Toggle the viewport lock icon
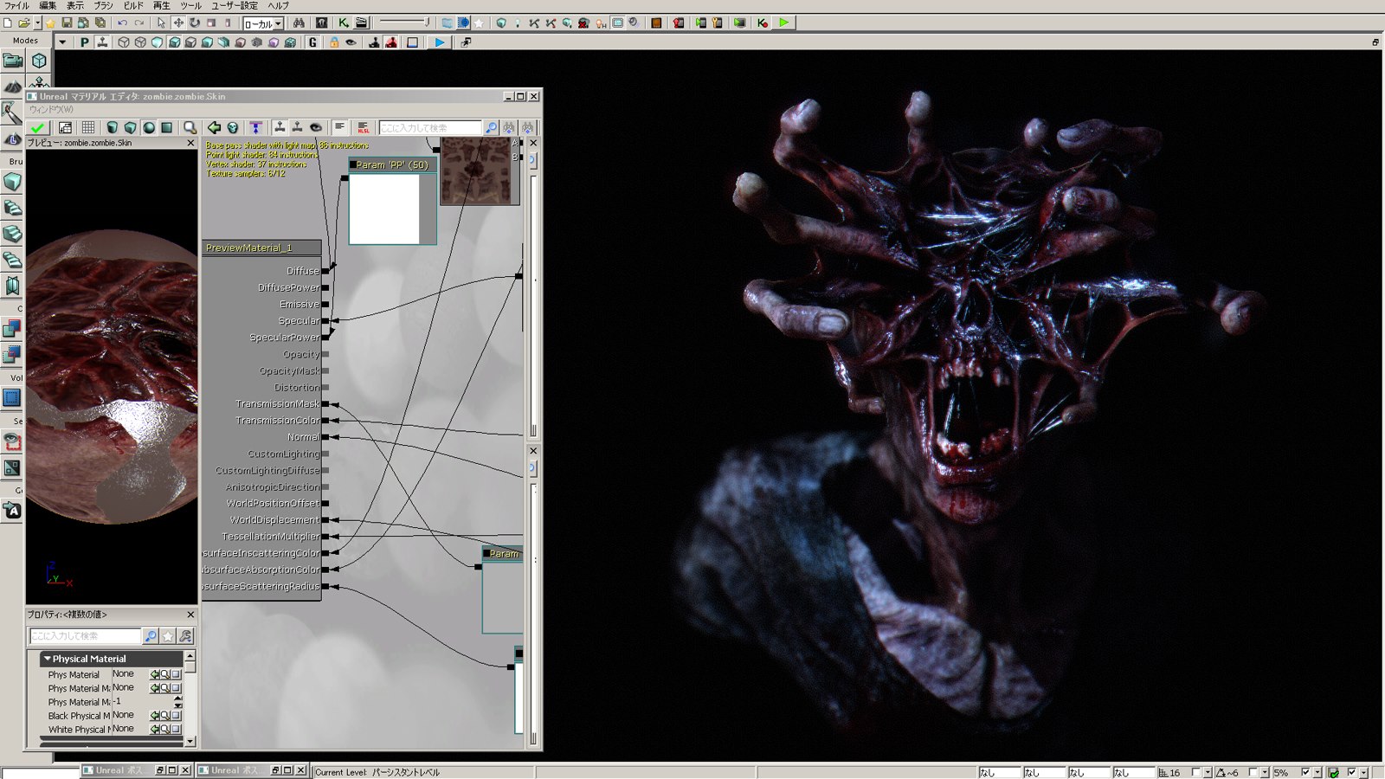The height and width of the screenshot is (779, 1385). (333, 42)
